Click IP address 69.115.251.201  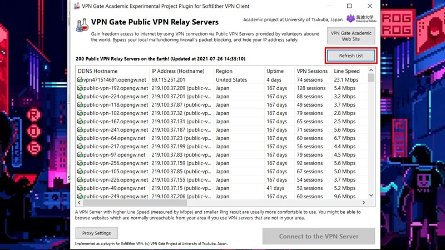(169, 79)
